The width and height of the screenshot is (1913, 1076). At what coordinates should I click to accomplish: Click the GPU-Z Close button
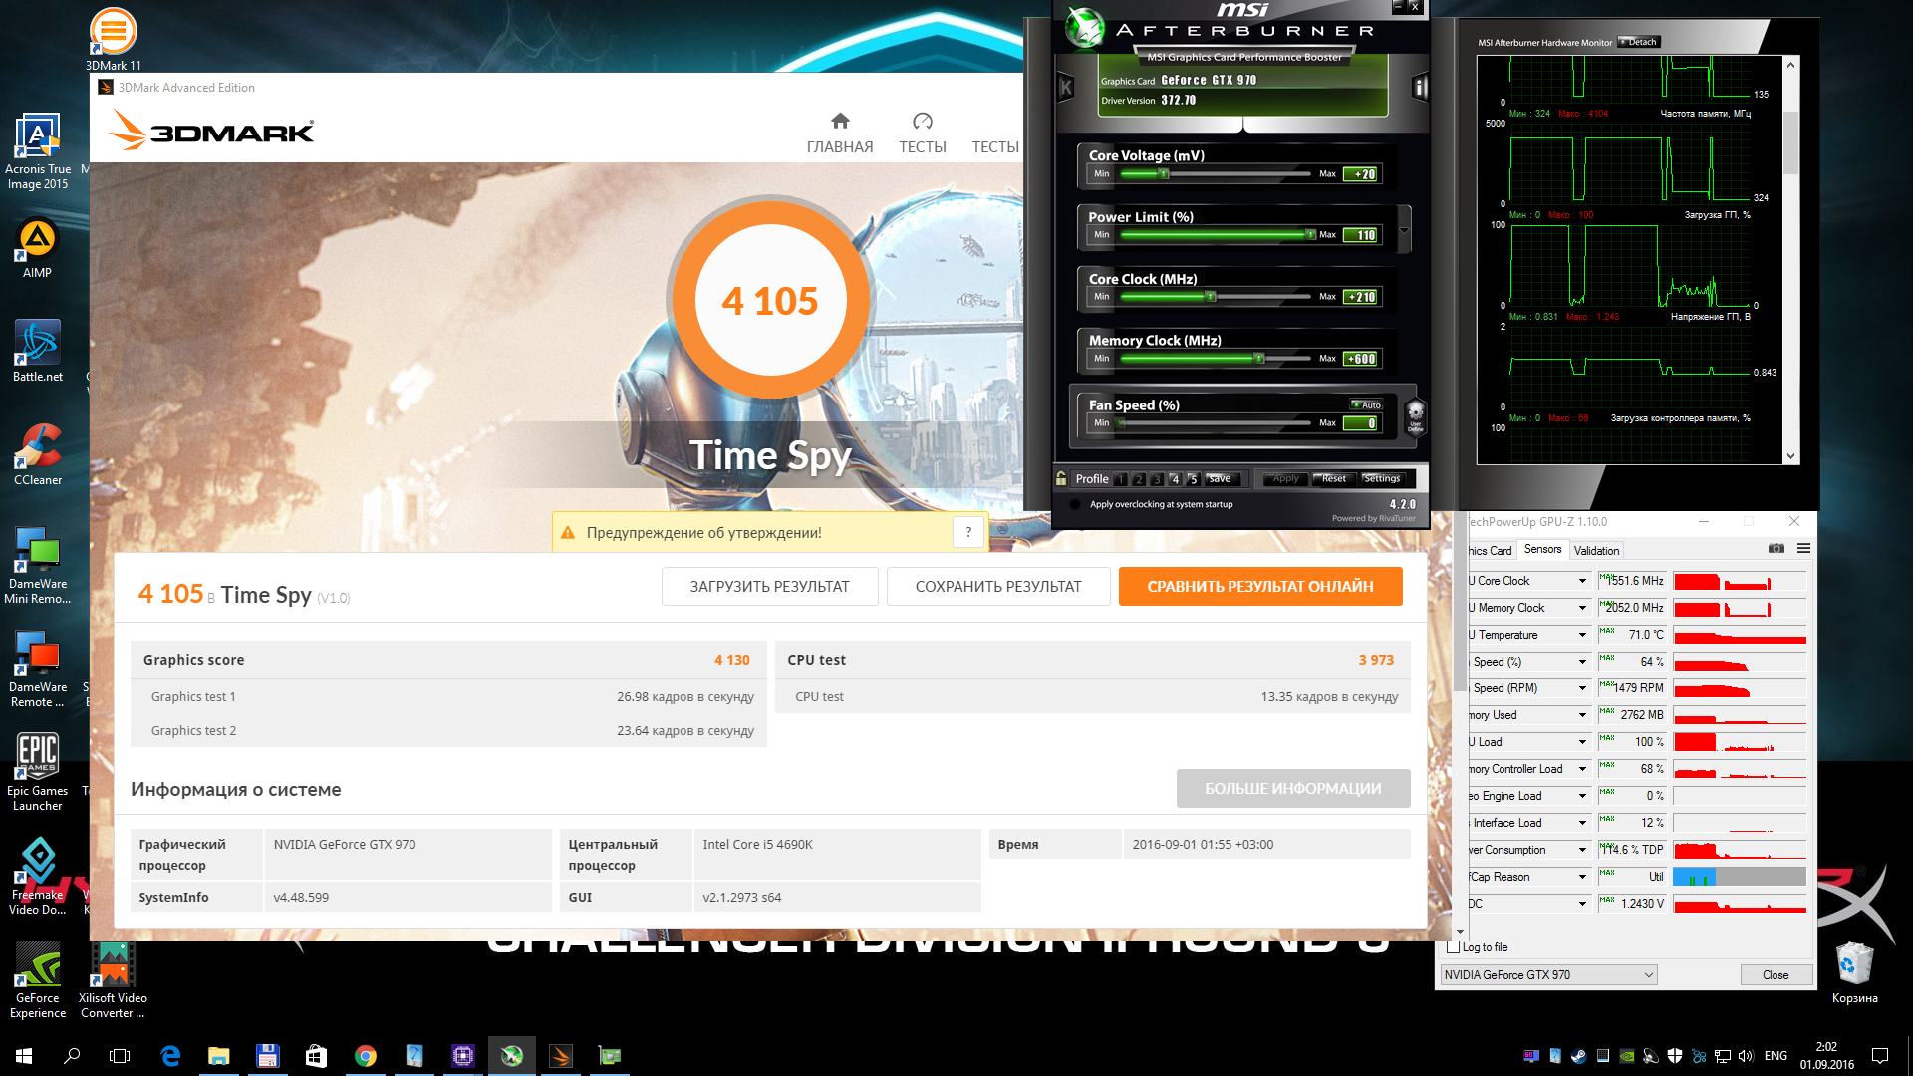click(x=1775, y=974)
